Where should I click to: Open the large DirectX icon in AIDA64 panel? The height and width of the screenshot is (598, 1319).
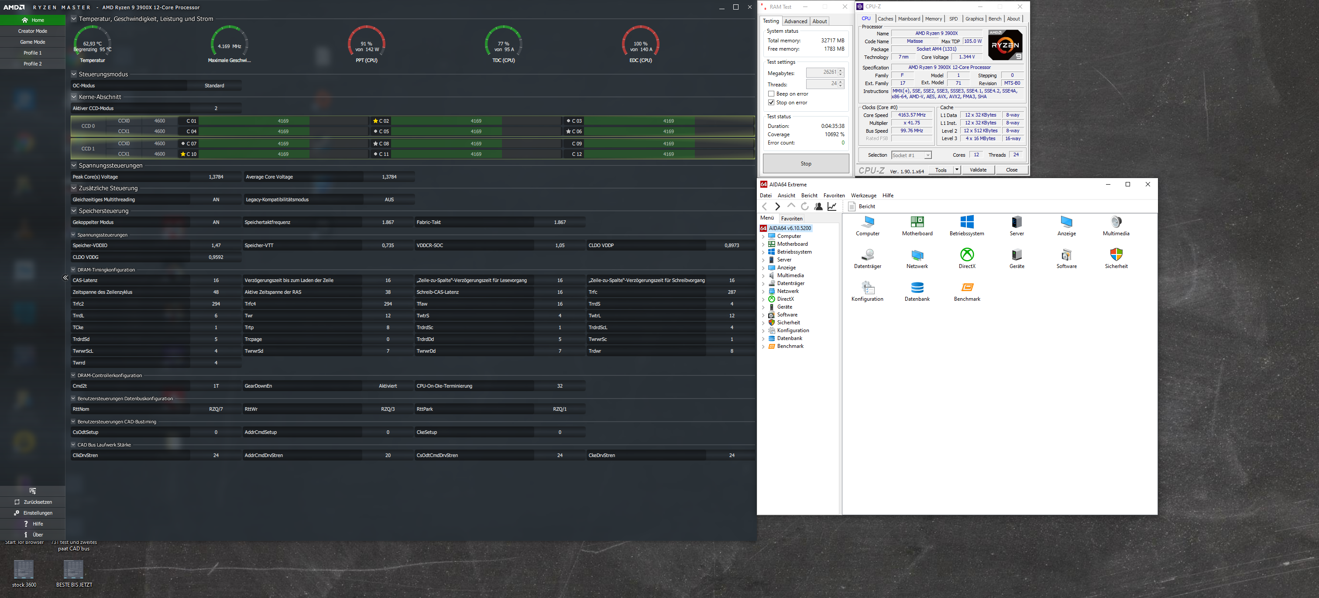967,258
